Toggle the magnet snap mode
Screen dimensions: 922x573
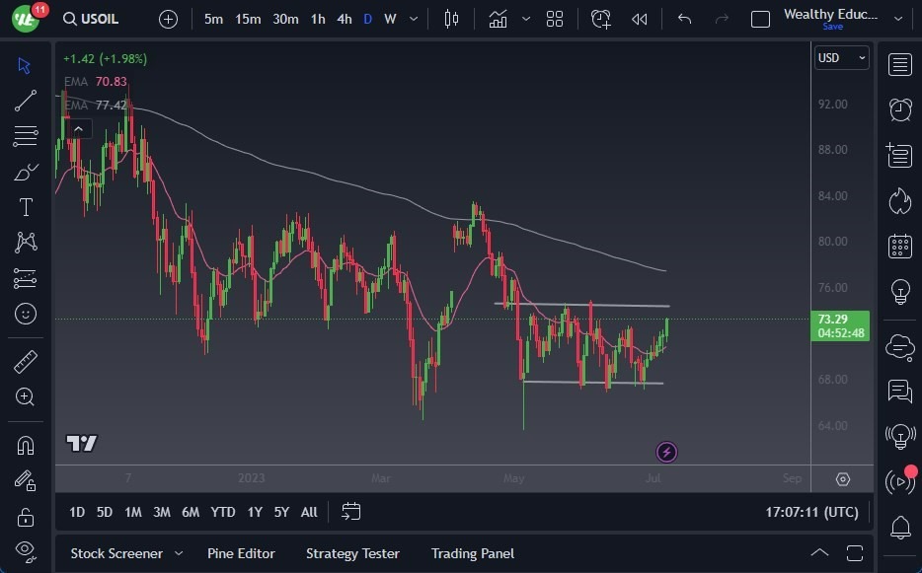coord(26,445)
